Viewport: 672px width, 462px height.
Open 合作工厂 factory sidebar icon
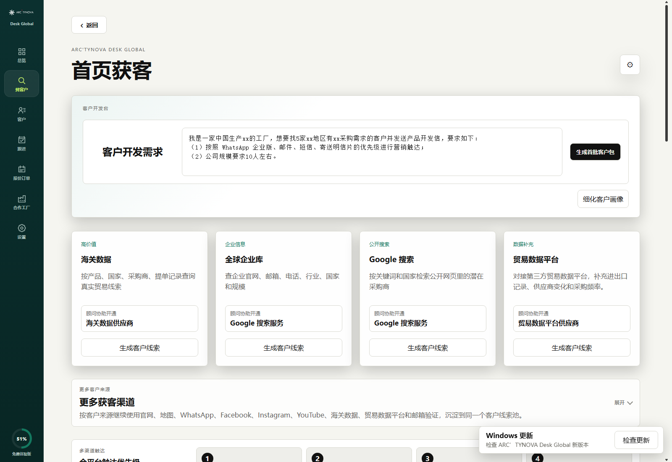tap(21, 202)
